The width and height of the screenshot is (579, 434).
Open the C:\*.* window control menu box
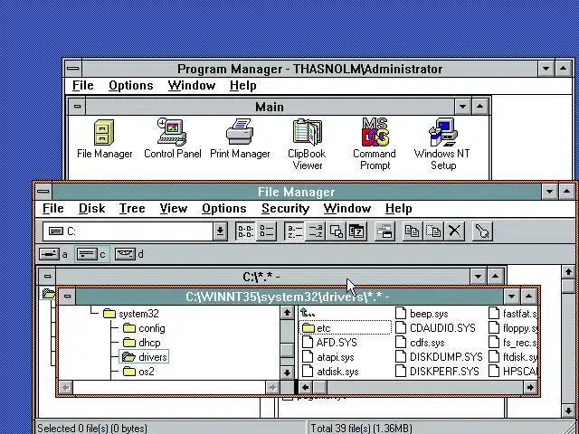(47, 276)
